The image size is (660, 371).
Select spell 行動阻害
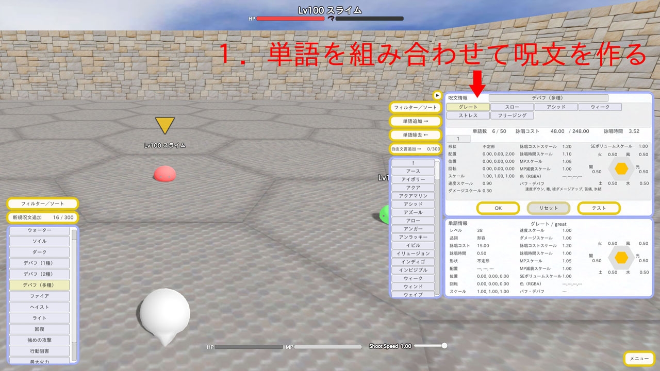[40, 351]
